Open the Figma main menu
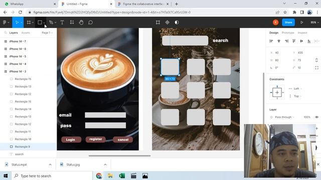Image resolution: width=321 pixels, height=180 pixels. tap(5, 22)
